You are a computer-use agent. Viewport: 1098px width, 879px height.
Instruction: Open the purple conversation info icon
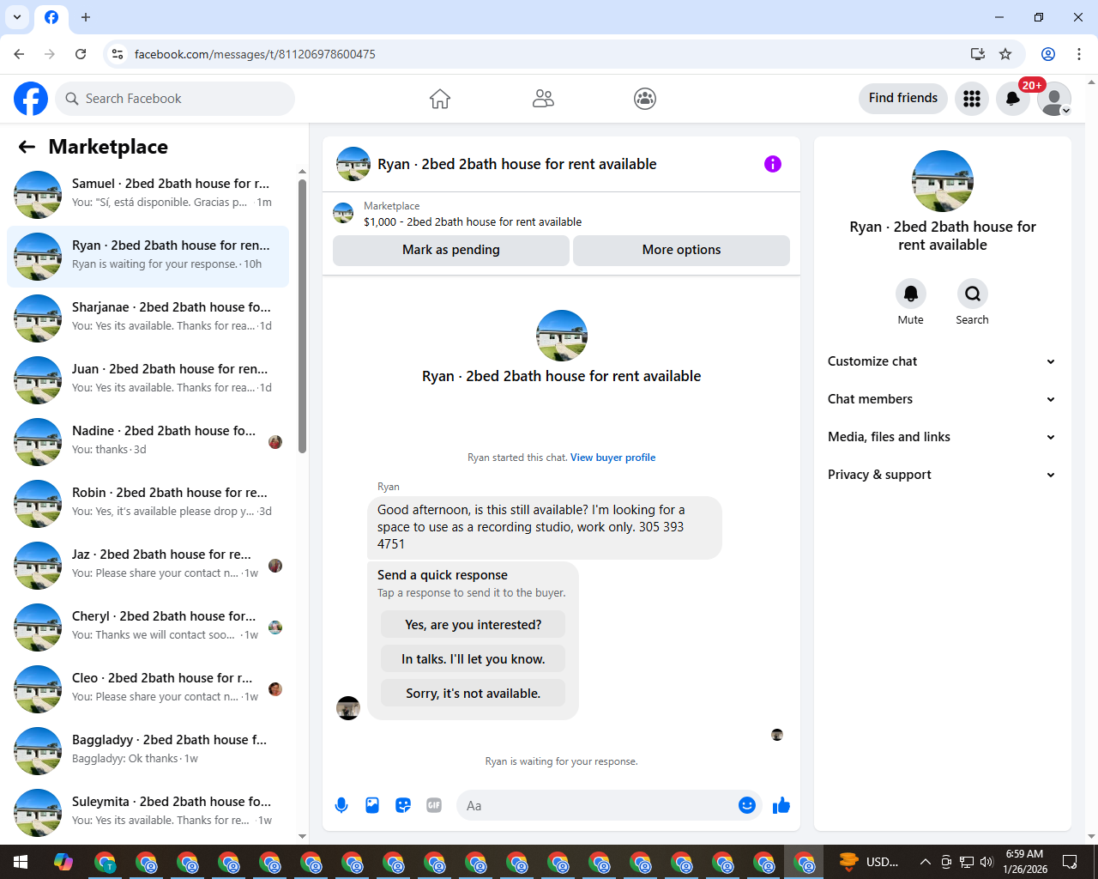773,164
